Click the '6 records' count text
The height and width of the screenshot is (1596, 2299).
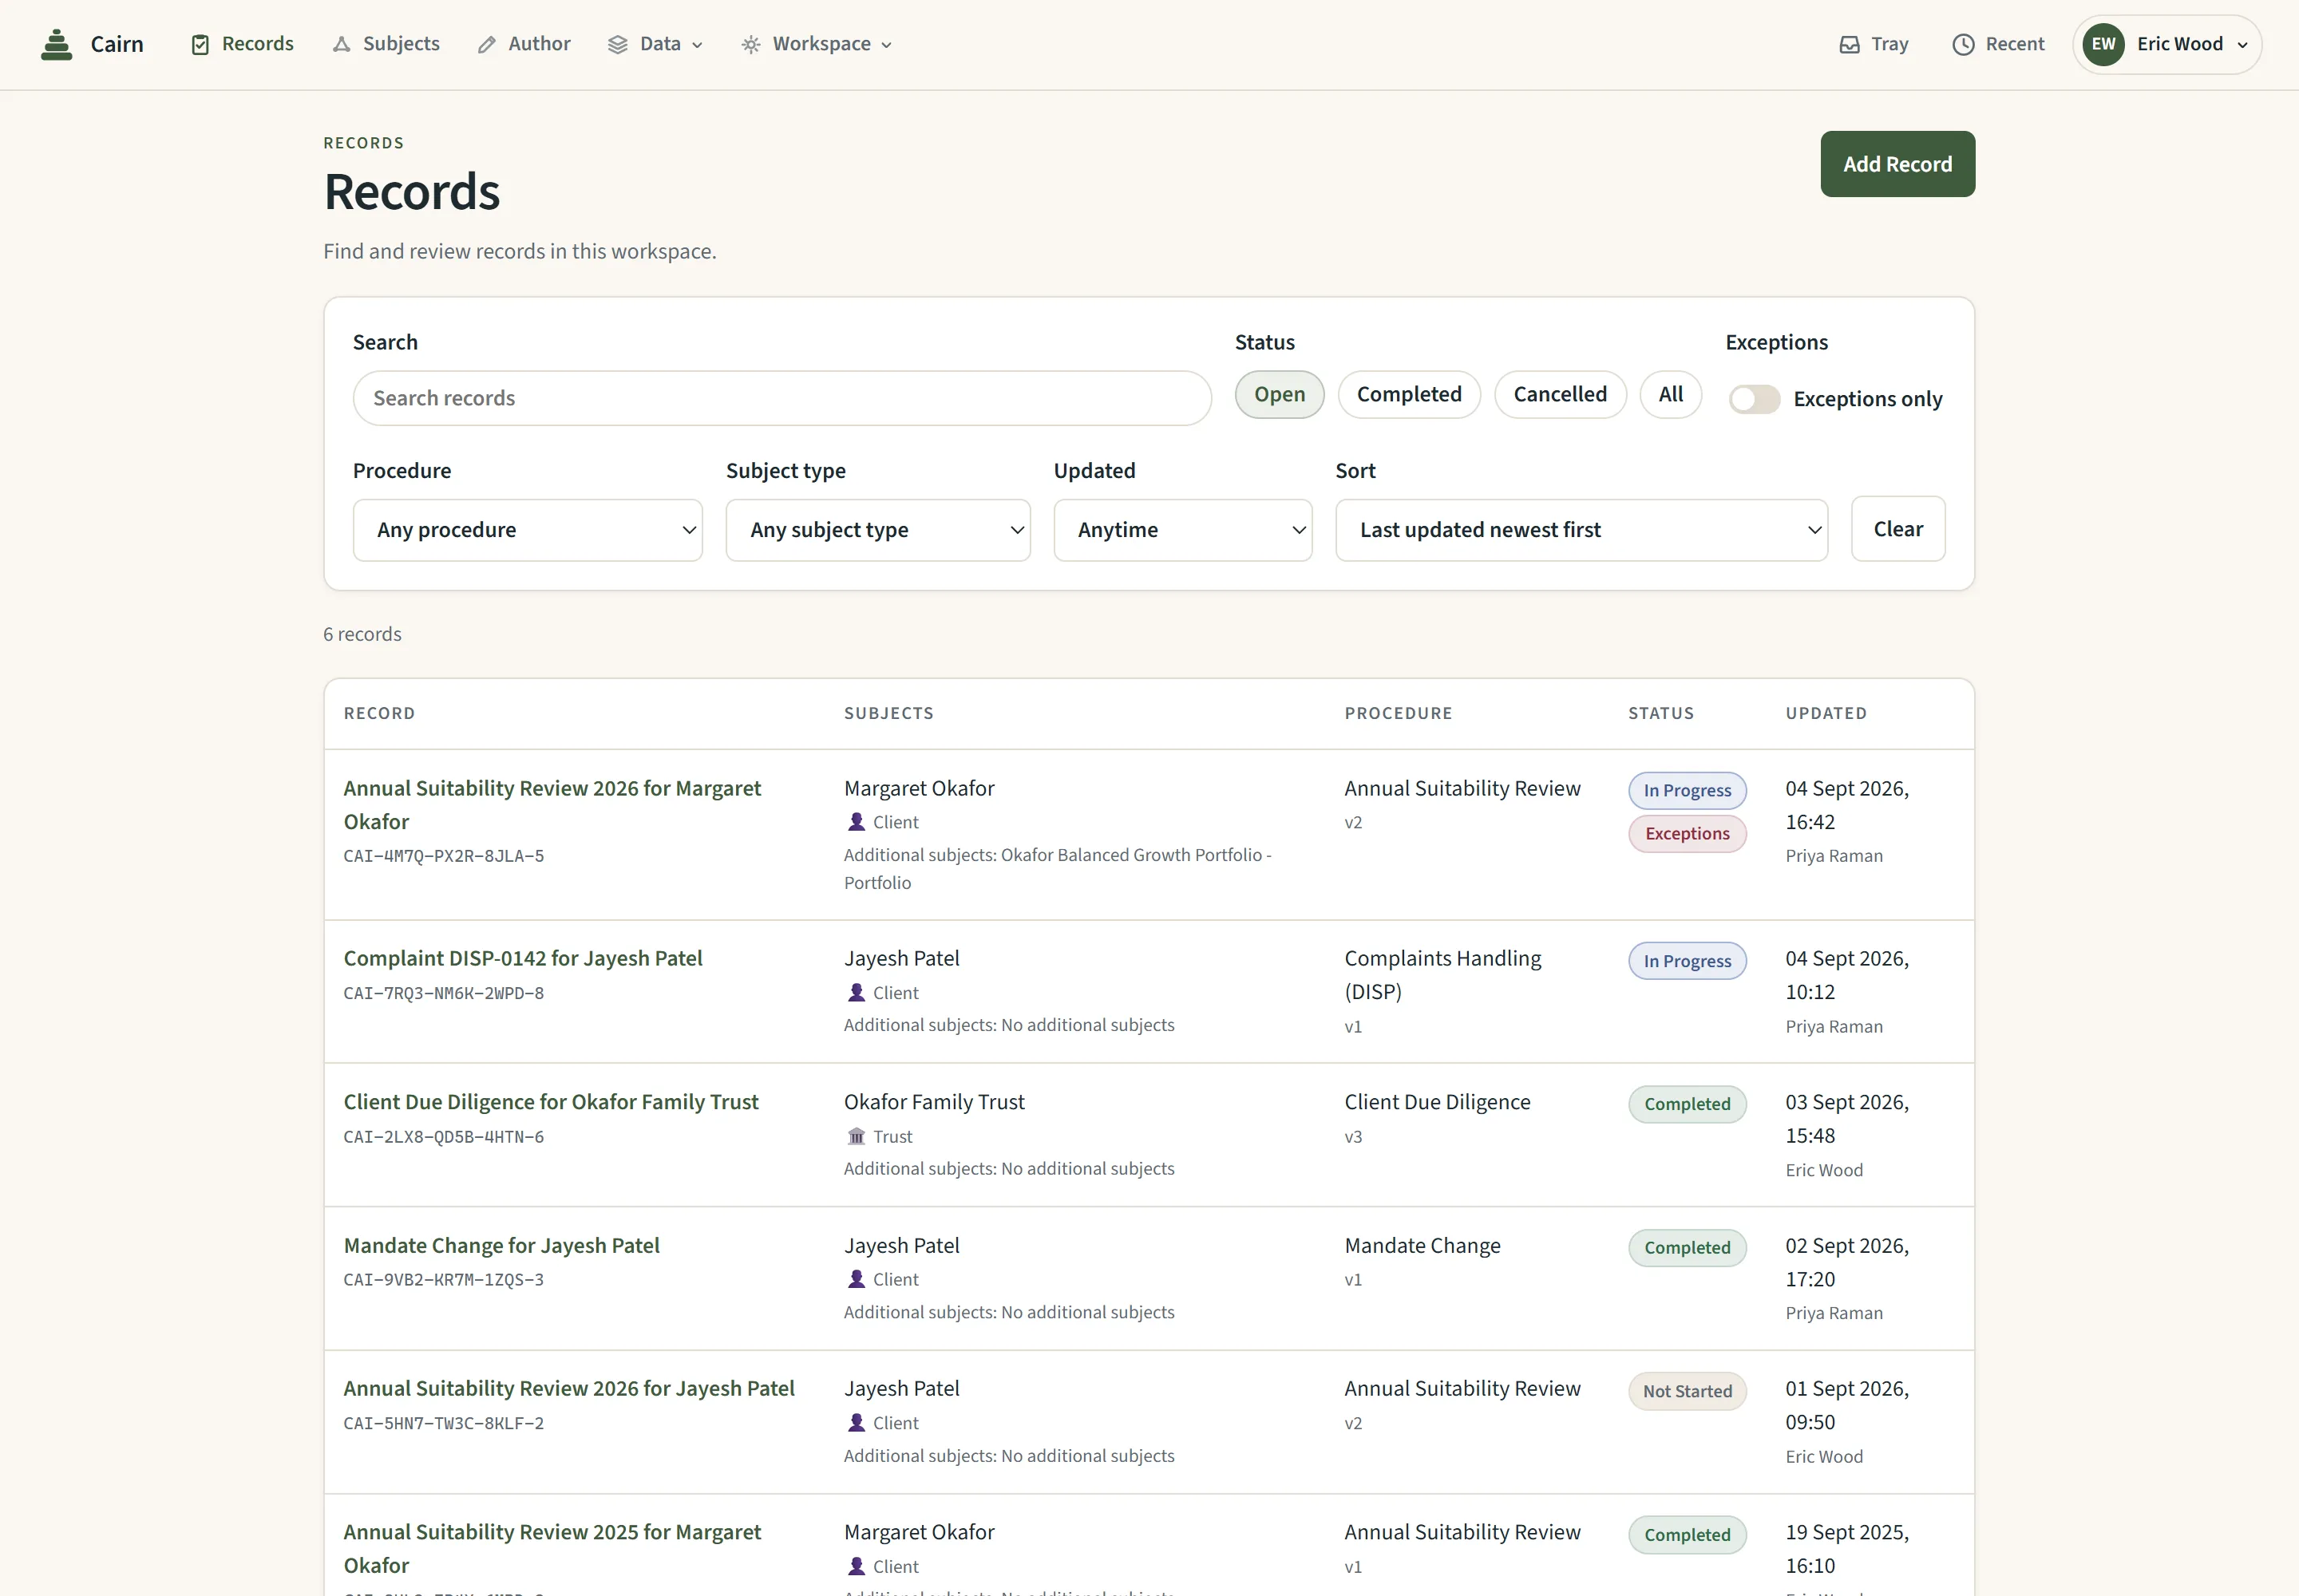tap(362, 634)
